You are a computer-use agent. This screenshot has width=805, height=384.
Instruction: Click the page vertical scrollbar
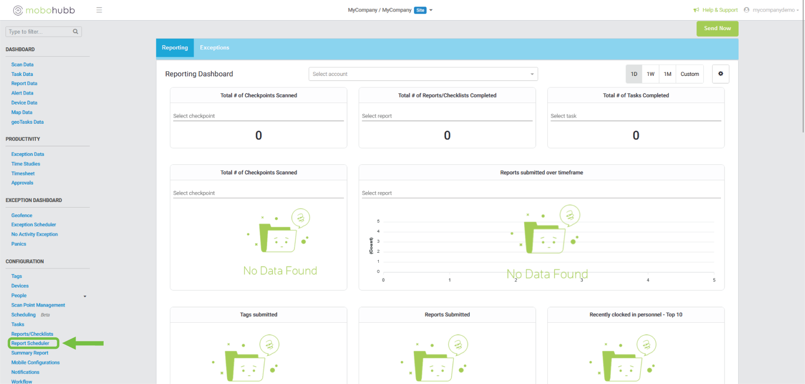point(802,75)
